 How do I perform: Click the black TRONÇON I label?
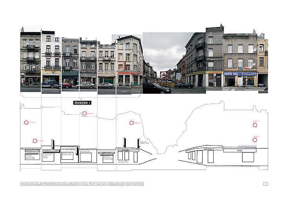[x=82, y=103]
